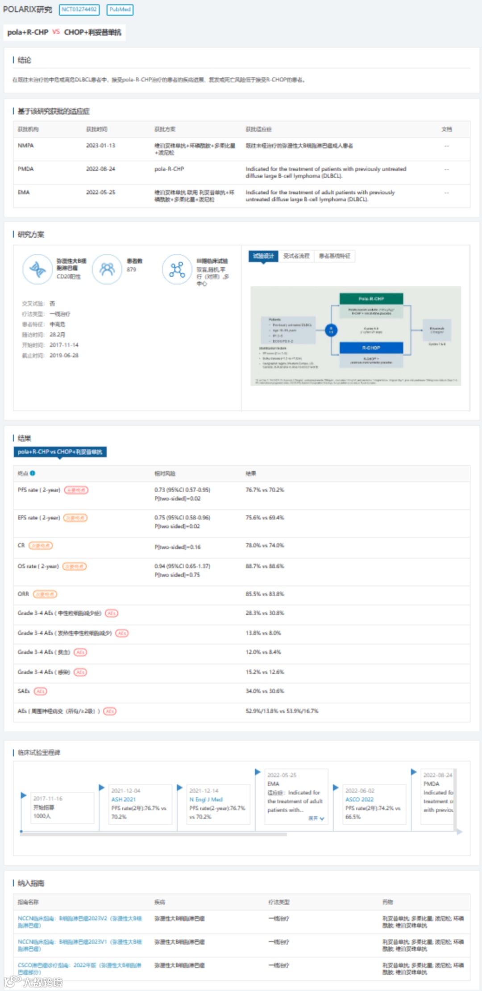Viewport: 482px width, 991px height.
Task: Click the secondary endpoint badge beside ORR
Action: pos(45,594)
